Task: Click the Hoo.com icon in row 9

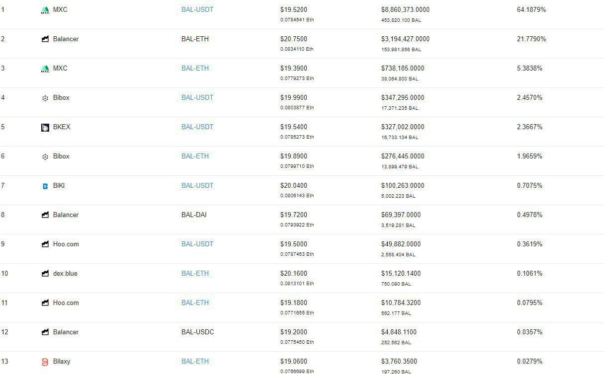Action: point(45,244)
